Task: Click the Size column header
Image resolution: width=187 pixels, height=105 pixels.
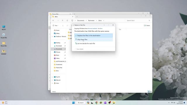Action: (120, 29)
